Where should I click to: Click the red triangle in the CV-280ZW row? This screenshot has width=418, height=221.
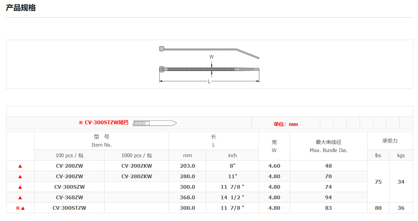[x=20, y=177]
